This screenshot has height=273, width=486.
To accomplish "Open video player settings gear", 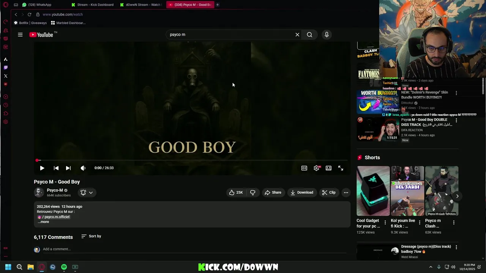I will [x=316, y=168].
